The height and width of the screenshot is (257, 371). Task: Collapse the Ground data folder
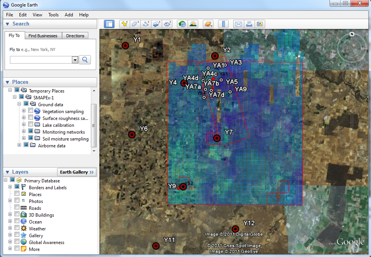19,104
